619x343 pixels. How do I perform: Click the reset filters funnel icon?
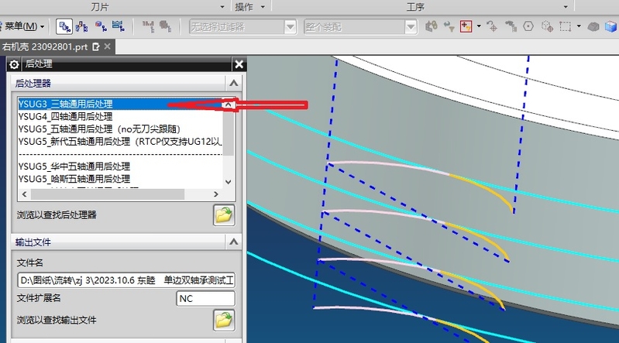pyautogui.click(x=449, y=26)
